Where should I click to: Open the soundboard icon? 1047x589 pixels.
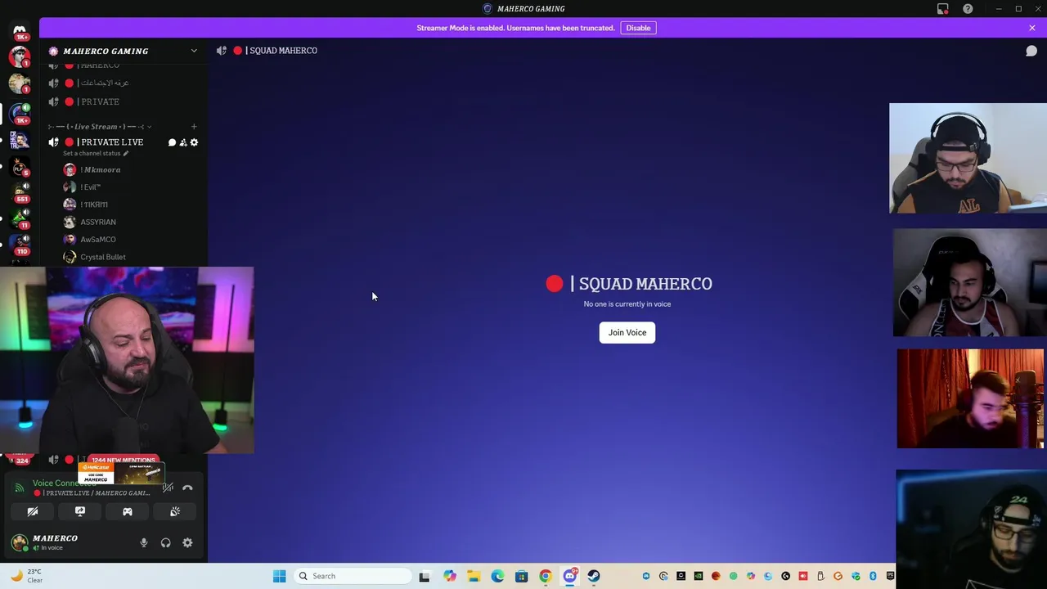175,511
